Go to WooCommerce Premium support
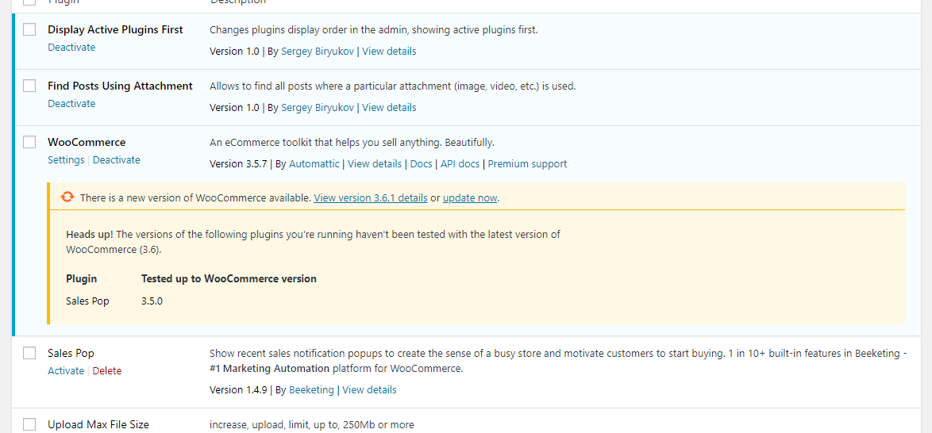Image resolution: width=932 pixels, height=433 pixels. (527, 164)
